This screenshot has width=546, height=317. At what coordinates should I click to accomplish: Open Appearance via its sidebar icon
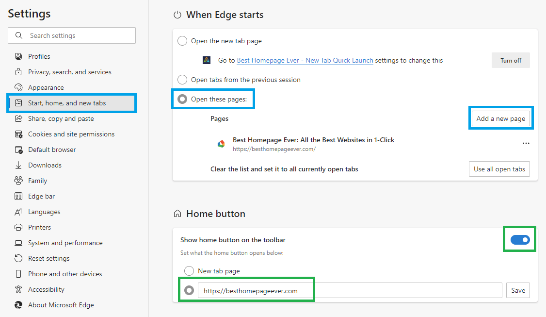(17, 87)
